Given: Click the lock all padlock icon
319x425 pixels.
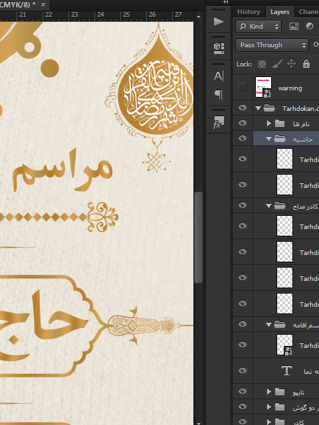Looking at the screenshot, I should click(306, 64).
